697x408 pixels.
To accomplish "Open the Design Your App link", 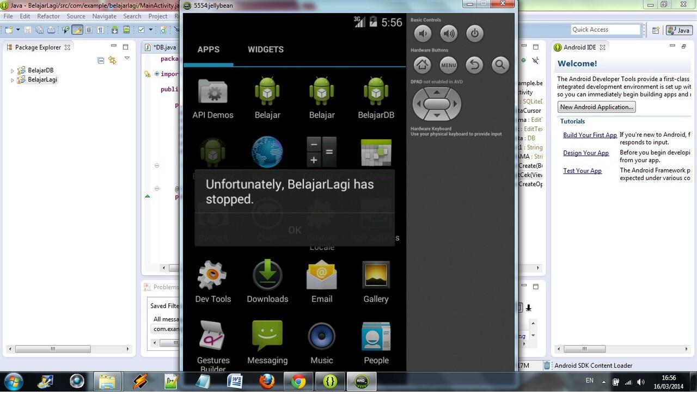I will [x=586, y=153].
